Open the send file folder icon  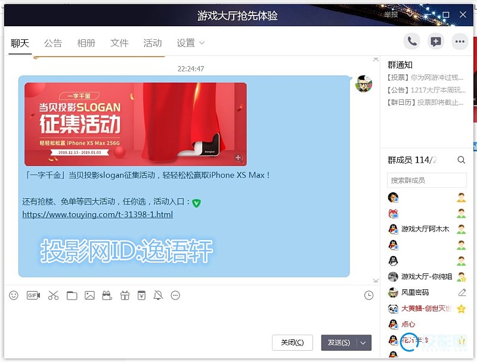coord(72,295)
